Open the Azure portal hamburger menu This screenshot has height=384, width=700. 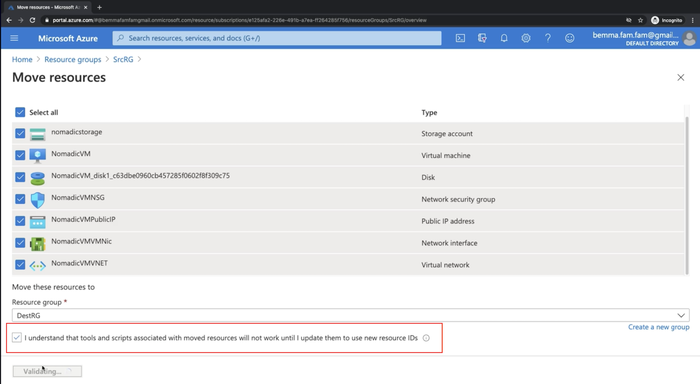14,38
